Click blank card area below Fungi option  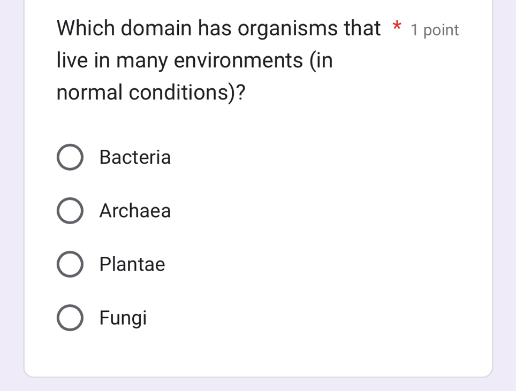257,353
